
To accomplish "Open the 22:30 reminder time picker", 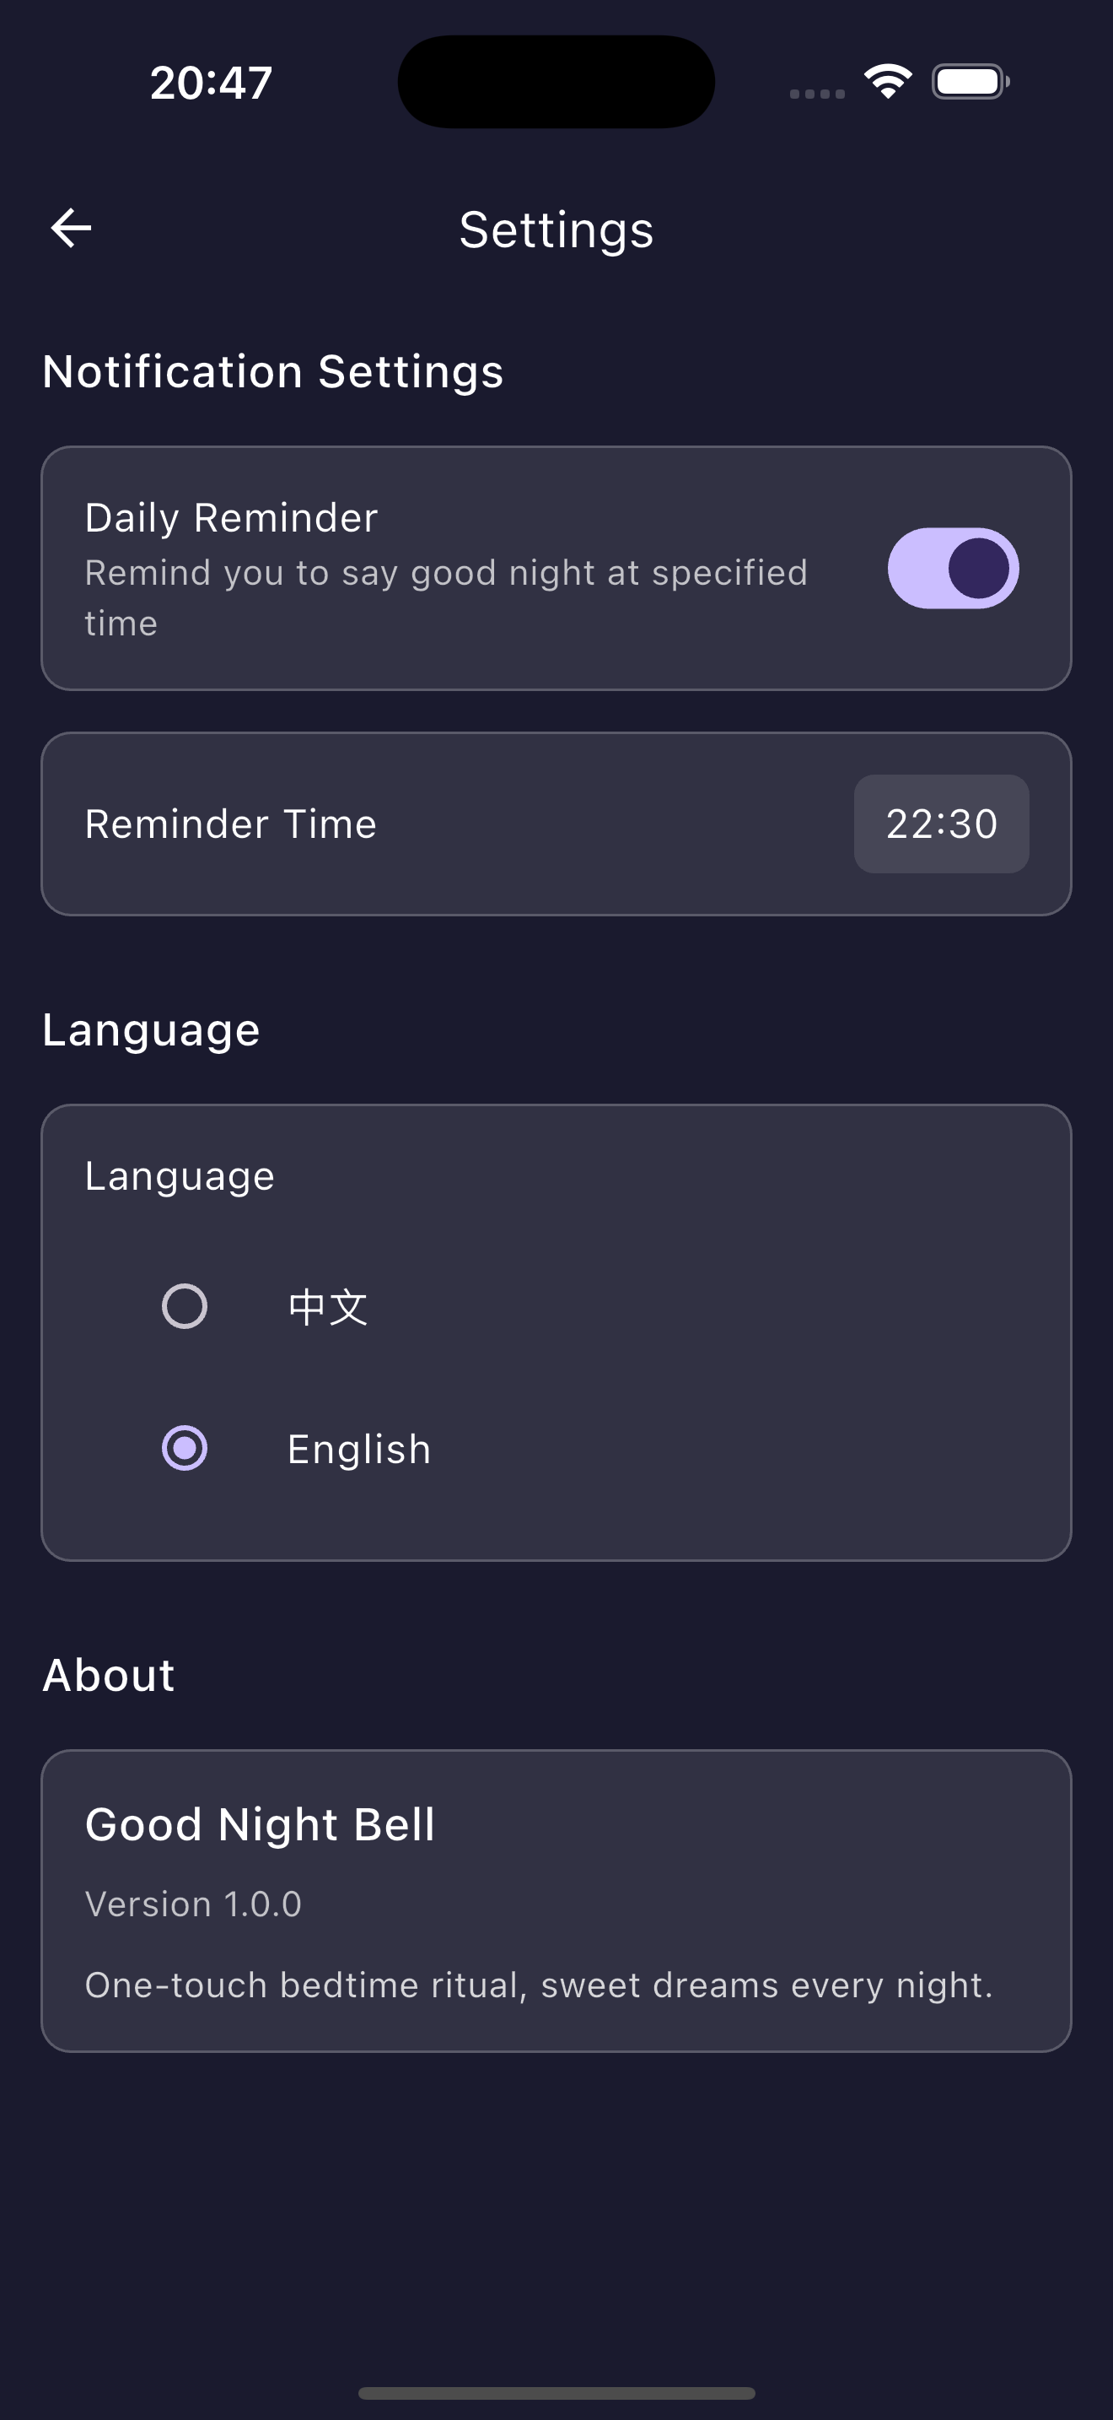I will (x=940, y=824).
